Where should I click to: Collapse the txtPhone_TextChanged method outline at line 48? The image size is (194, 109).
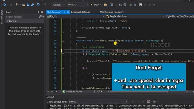pos(63,41)
